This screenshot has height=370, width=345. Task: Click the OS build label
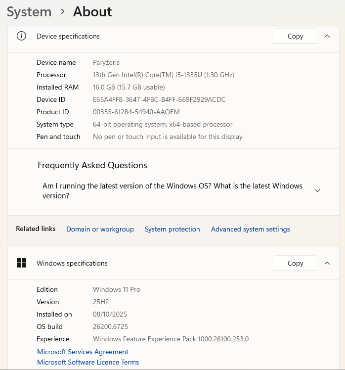coord(49,326)
